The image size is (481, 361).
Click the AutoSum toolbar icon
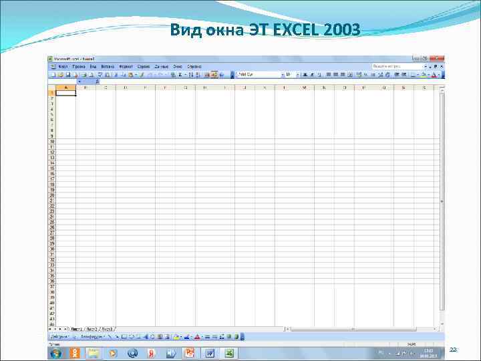click(180, 75)
